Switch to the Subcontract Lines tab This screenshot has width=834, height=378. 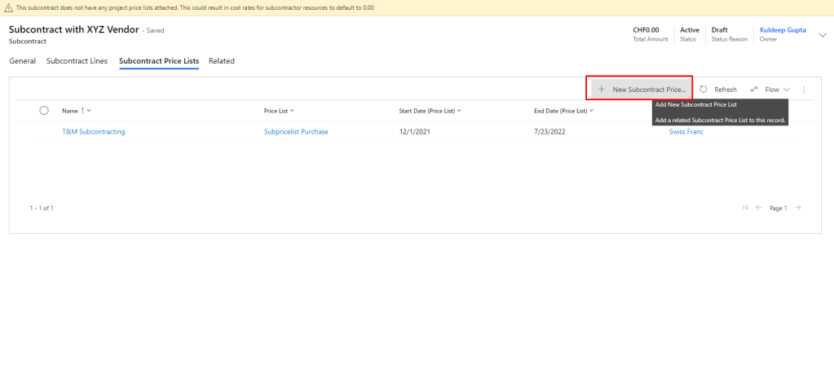coord(77,61)
